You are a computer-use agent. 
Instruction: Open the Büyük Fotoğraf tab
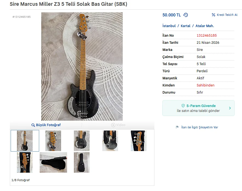(x=46, y=125)
